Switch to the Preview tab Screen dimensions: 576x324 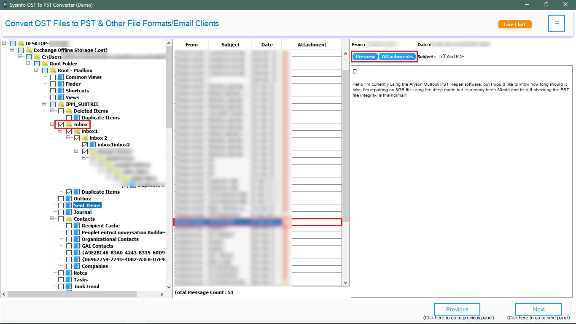point(365,57)
